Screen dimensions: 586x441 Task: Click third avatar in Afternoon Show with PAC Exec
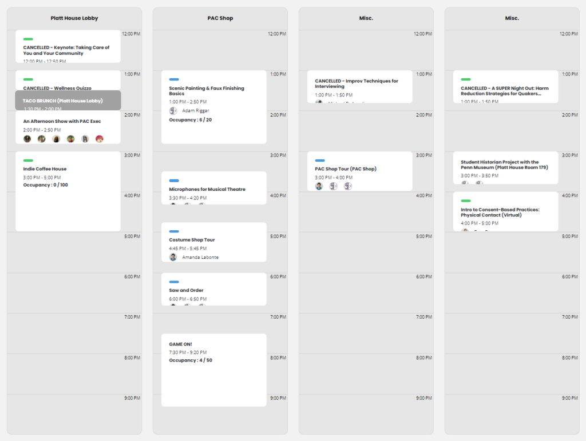point(56,139)
